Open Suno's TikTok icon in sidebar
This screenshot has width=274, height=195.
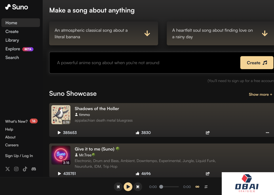pyautogui.click(x=25, y=169)
